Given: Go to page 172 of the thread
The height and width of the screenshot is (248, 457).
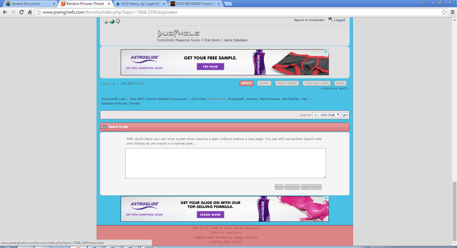Looking at the screenshot, I should point(123,83).
